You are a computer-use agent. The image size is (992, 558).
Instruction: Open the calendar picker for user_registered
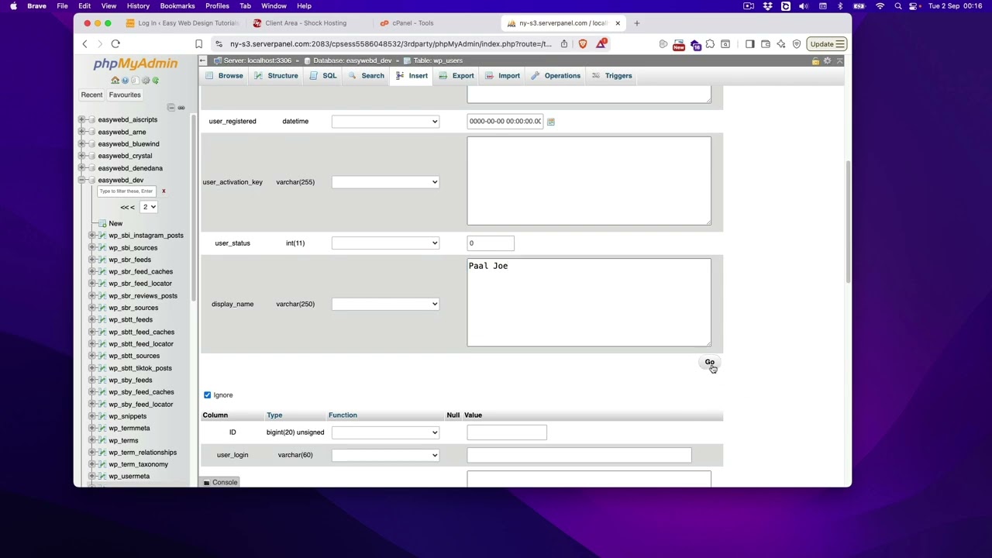point(550,122)
